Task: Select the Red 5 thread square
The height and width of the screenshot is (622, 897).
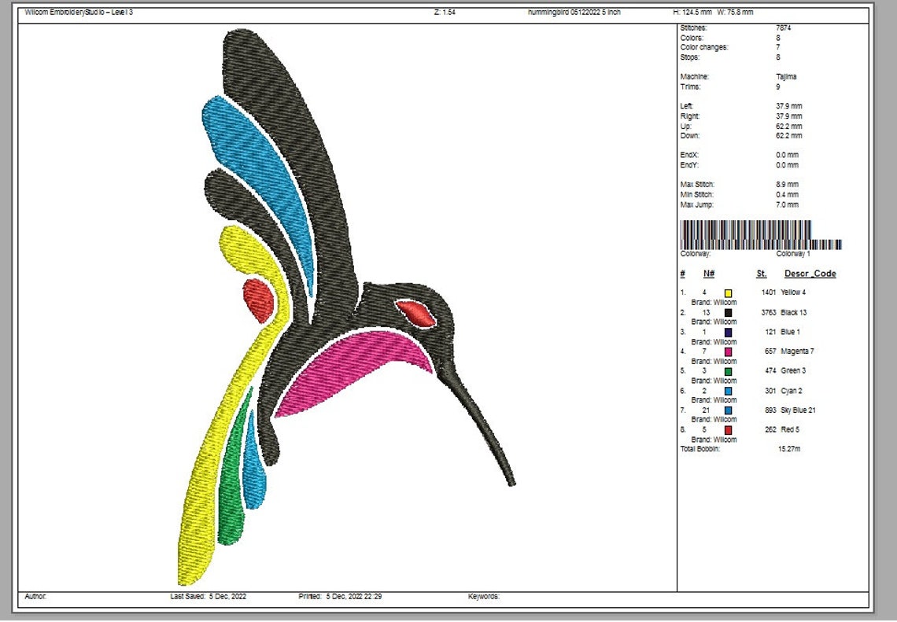Action: 728,429
